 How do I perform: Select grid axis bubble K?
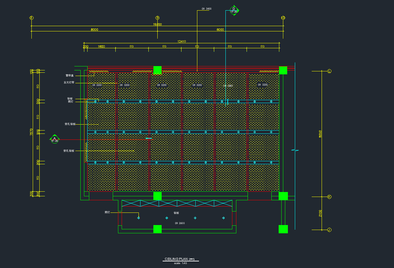coord(329,197)
